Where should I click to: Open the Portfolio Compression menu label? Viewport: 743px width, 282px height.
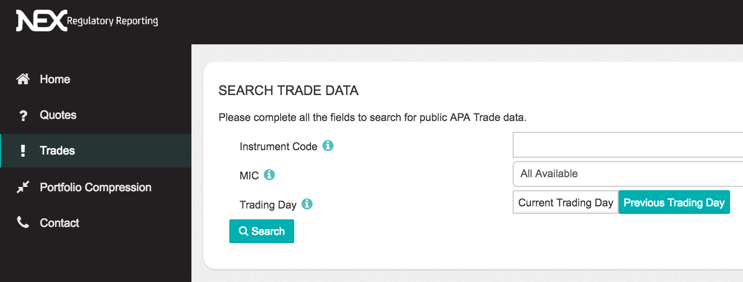click(96, 187)
